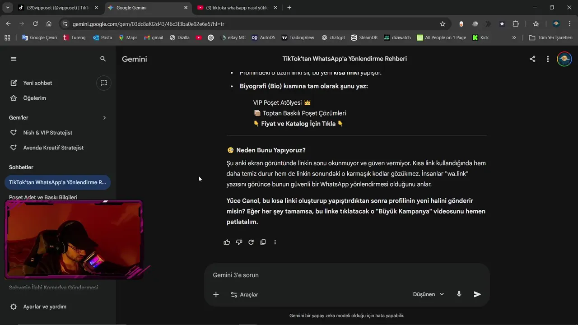
Task: Open the chatgpt bookmark
Action: tap(333, 37)
